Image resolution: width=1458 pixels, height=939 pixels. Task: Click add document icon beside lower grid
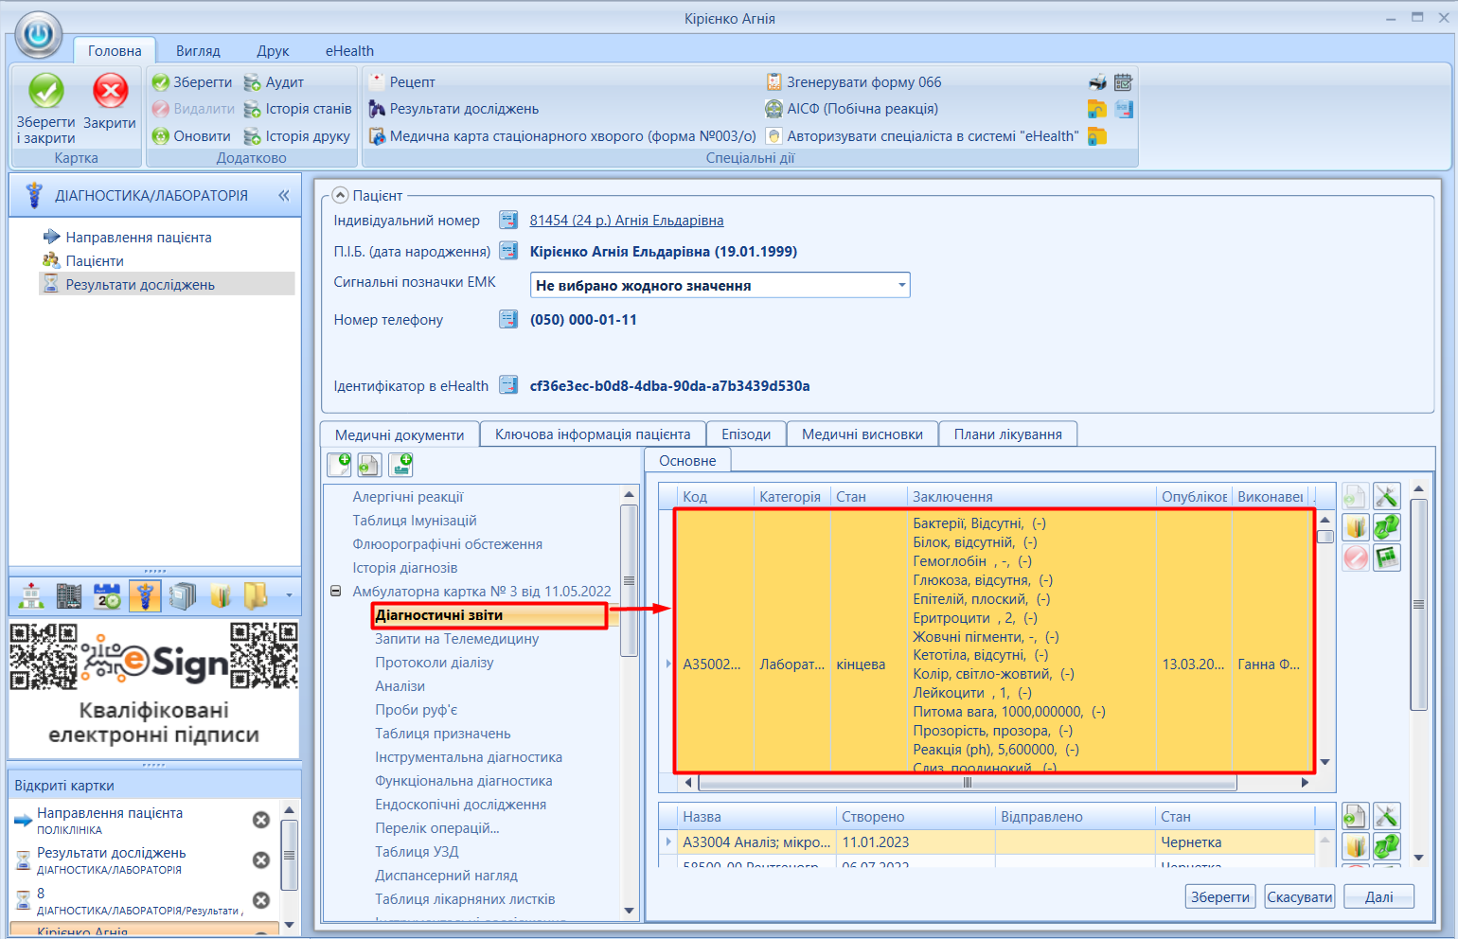[x=1356, y=816]
